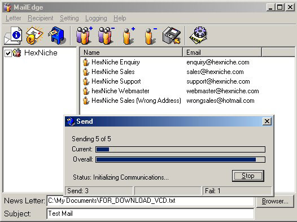Click the compose HTML email icon
Image resolution: width=297 pixels, height=222 pixels.
(x=34, y=36)
